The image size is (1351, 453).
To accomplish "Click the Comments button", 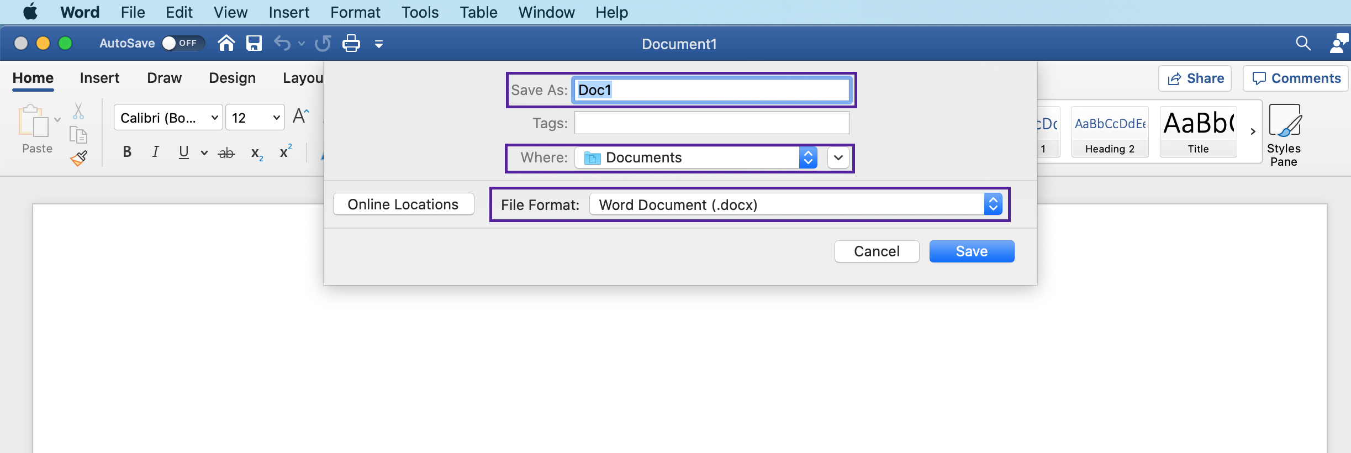I will [x=1296, y=78].
